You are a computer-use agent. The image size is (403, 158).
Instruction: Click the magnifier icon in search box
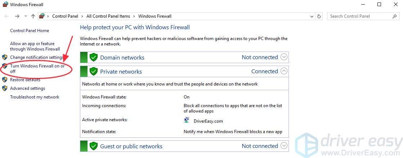click(x=394, y=16)
